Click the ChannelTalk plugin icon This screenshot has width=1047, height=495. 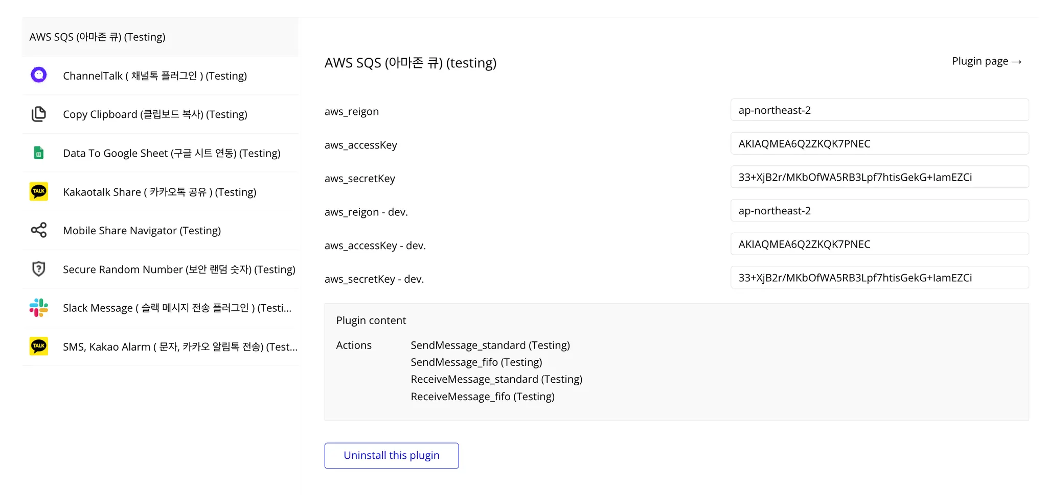(x=39, y=75)
